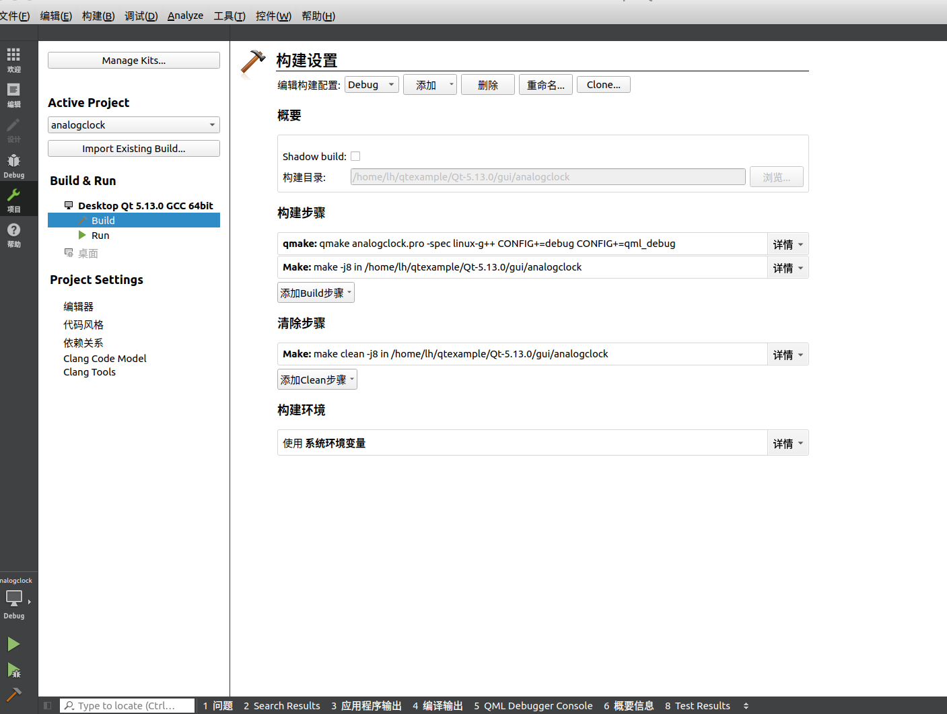Screen dimensions: 947x714
Task: Enable the Shadow build checkbox
Action: [355, 155]
